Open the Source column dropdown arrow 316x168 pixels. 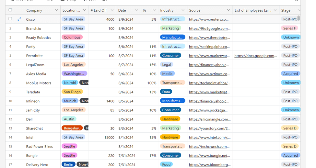coord(228,10)
